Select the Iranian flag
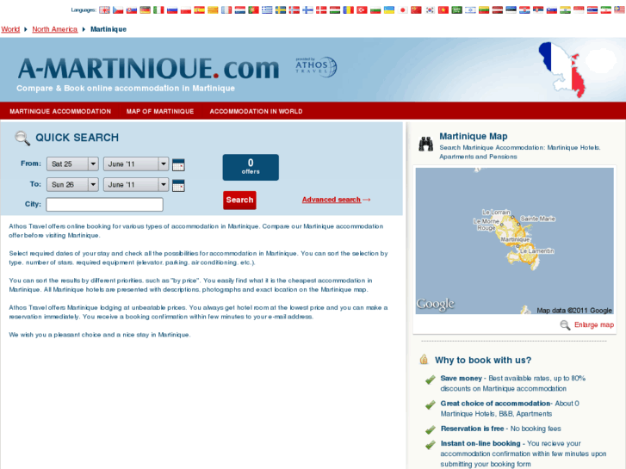 [x=606, y=10]
